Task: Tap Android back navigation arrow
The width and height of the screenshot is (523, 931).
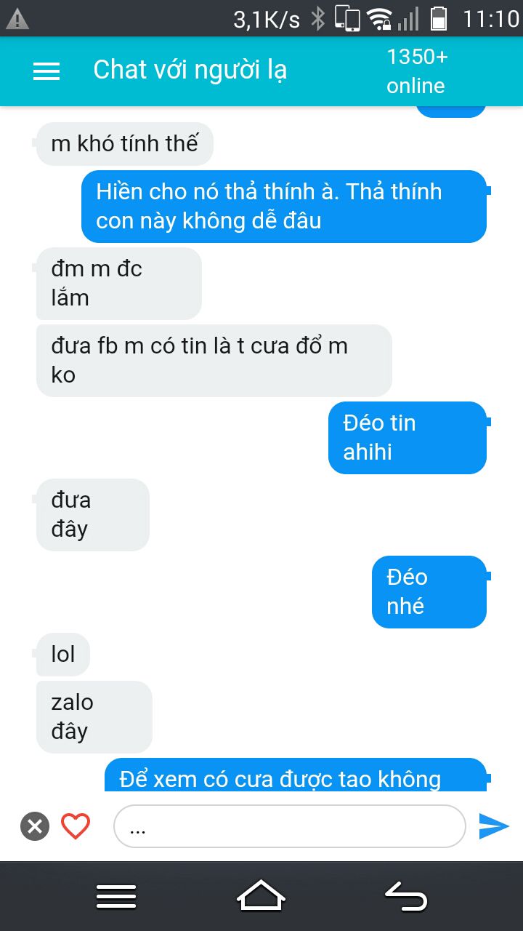Action: click(x=406, y=896)
